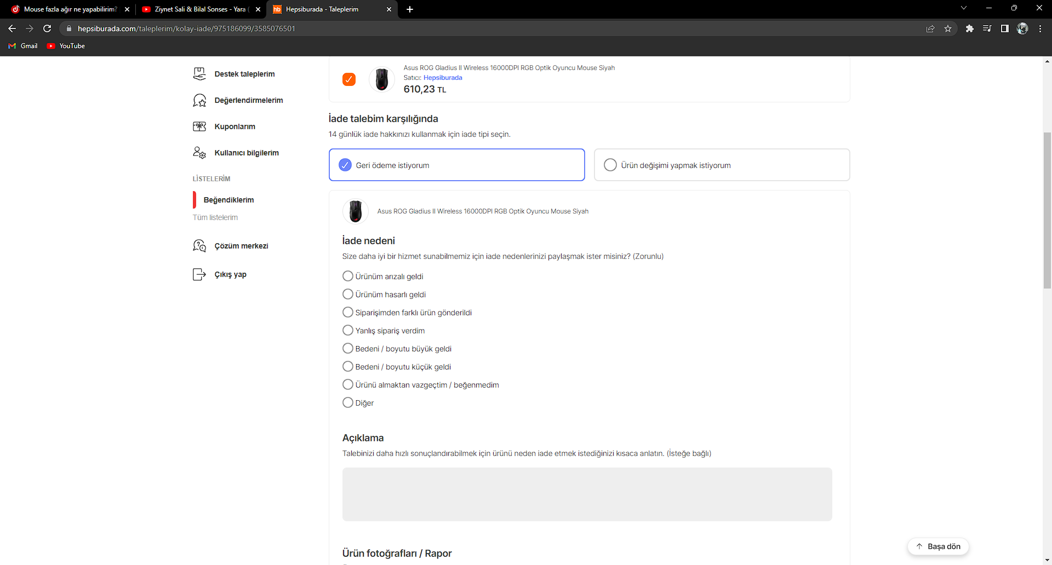Open the tab search chevron
This screenshot has height=565, width=1052.
click(x=964, y=8)
